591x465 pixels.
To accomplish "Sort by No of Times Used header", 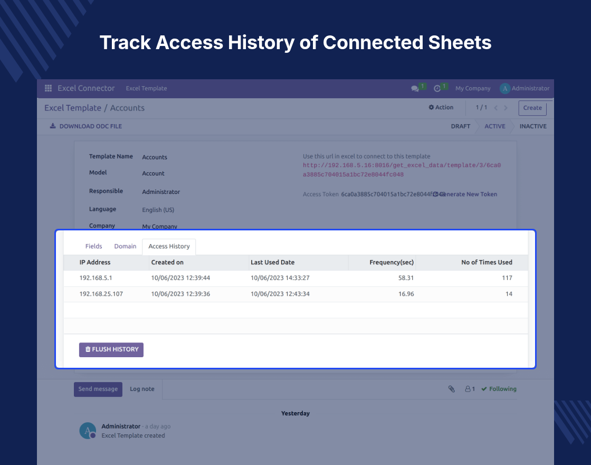I will click(x=487, y=262).
